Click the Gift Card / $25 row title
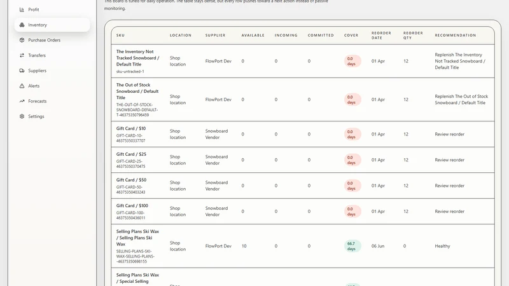Viewport: 509px width, 286px height. click(131, 154)
